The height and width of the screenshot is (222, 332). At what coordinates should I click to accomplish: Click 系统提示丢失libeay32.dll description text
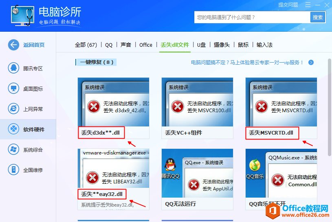(x=108, y=205)
